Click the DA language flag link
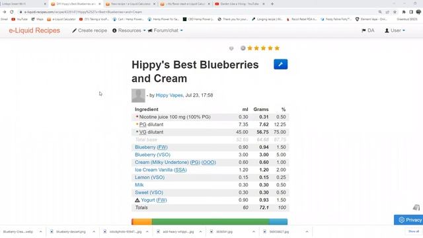The height and width of the screenshot is (238, 423). tap(368, 30)
